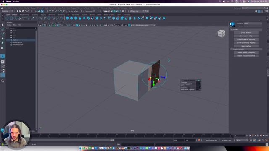Undo the last action in the status line
Screen dimensions: 269x151
(x=26, y=11)
